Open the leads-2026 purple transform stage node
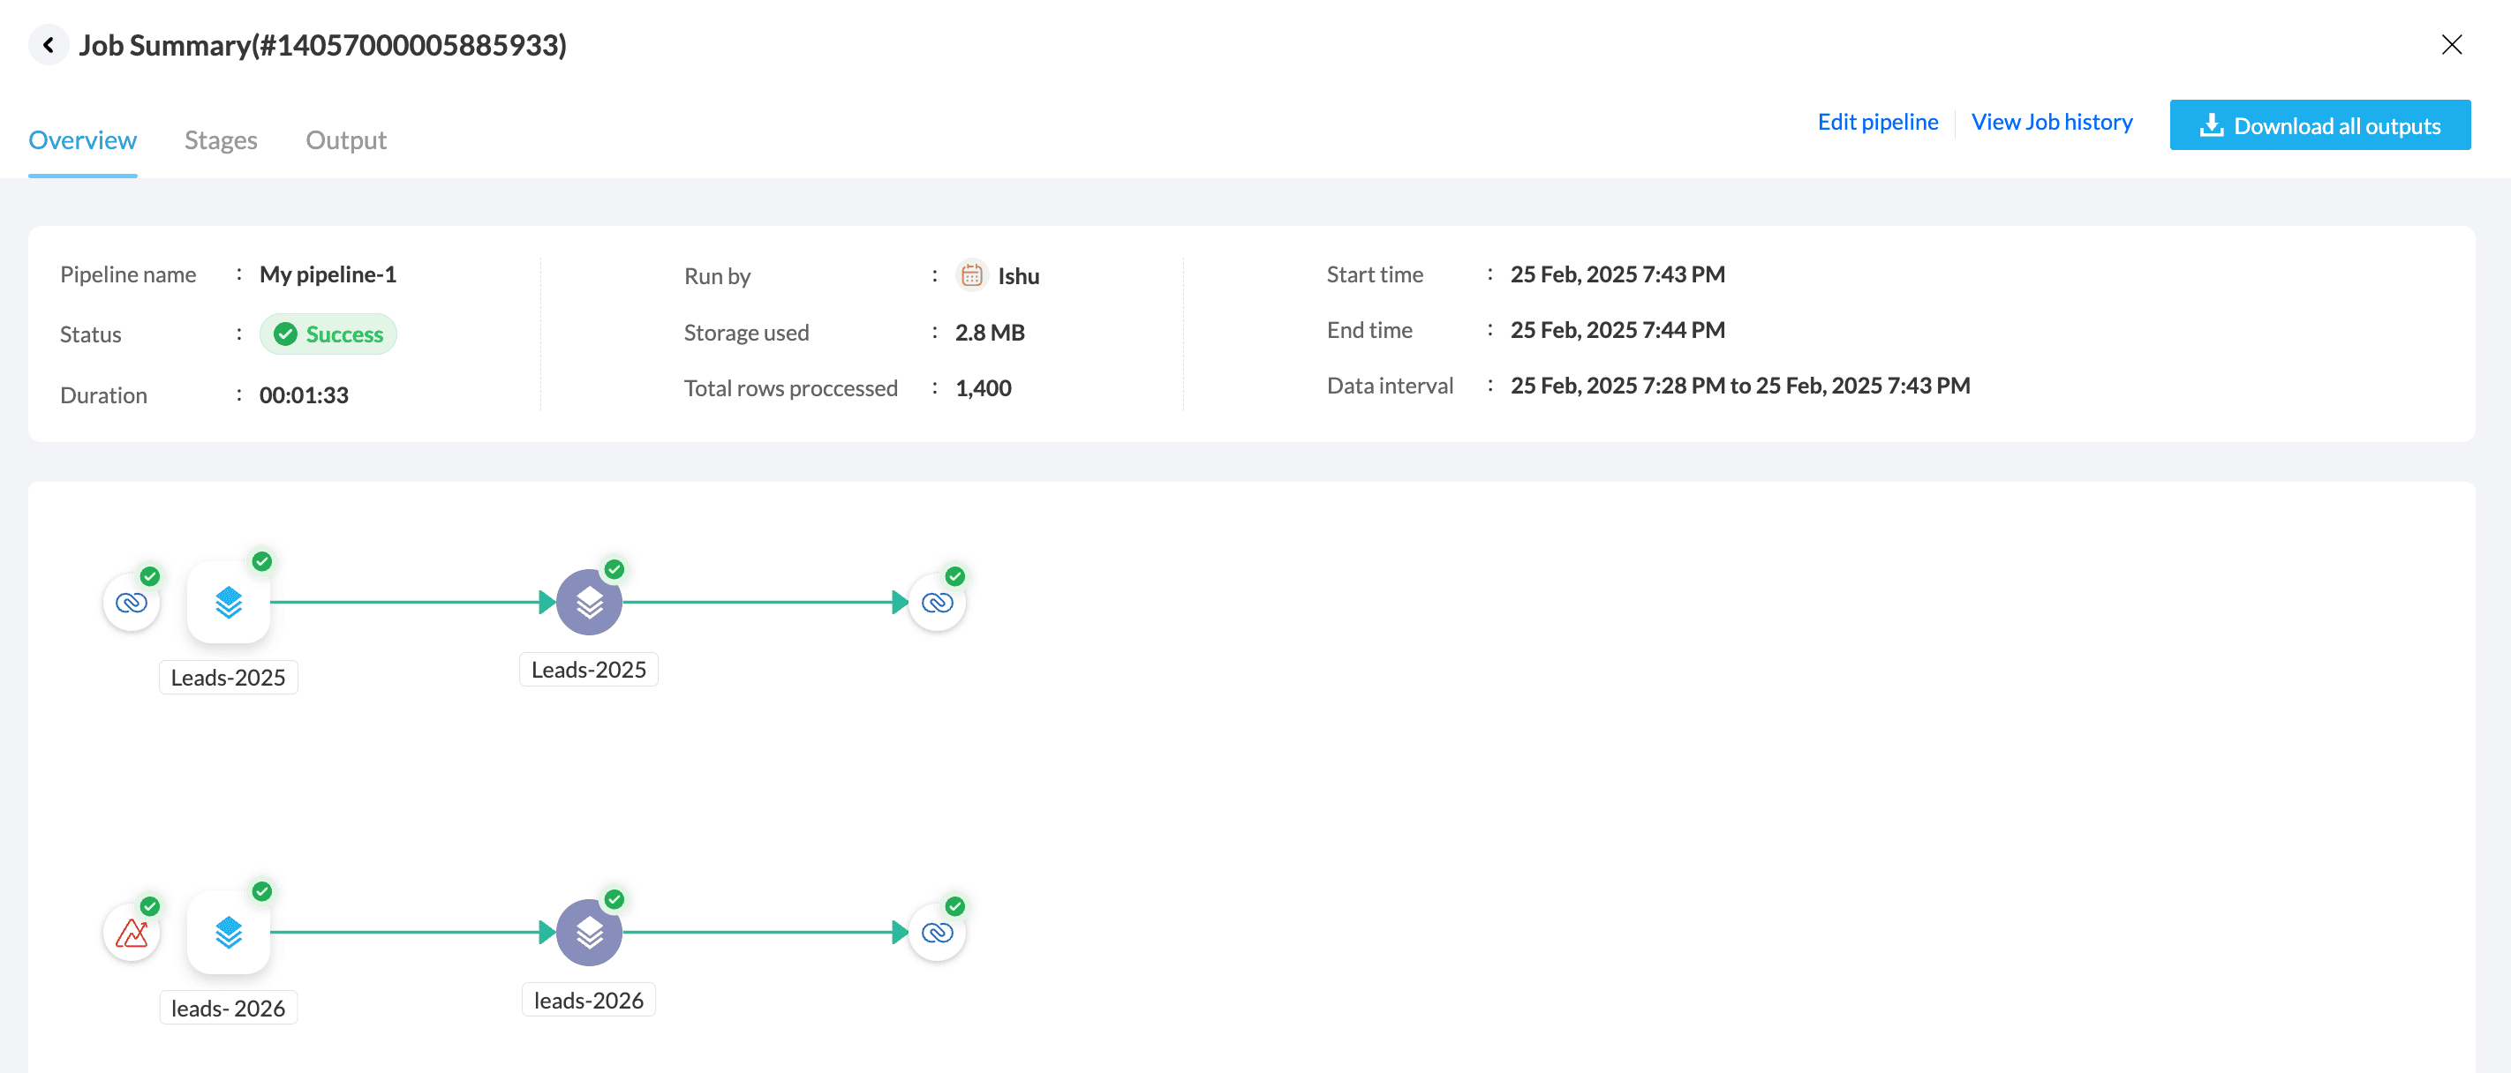Viewport: 2511px width, 1073px height. 589,933
